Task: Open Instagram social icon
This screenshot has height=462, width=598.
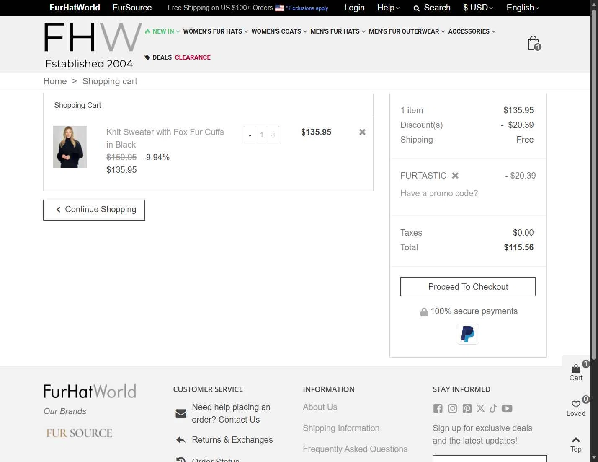Action: coord(453,408)
